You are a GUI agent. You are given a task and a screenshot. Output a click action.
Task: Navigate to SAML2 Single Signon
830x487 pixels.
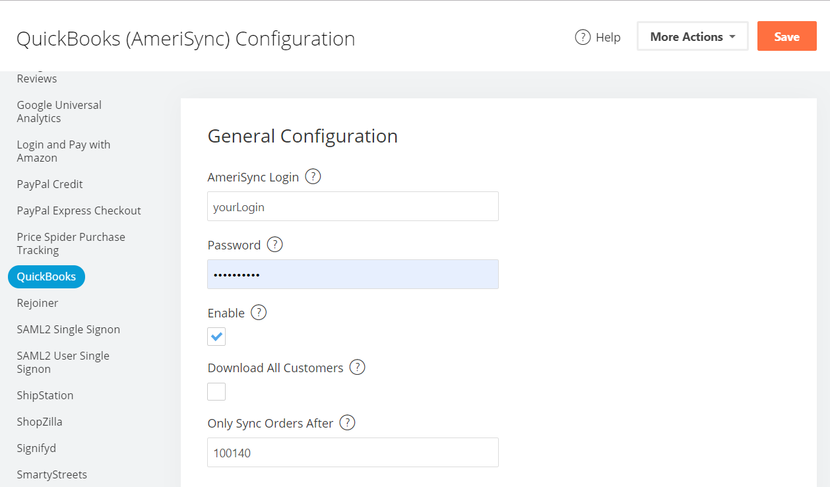click(69, 329)
